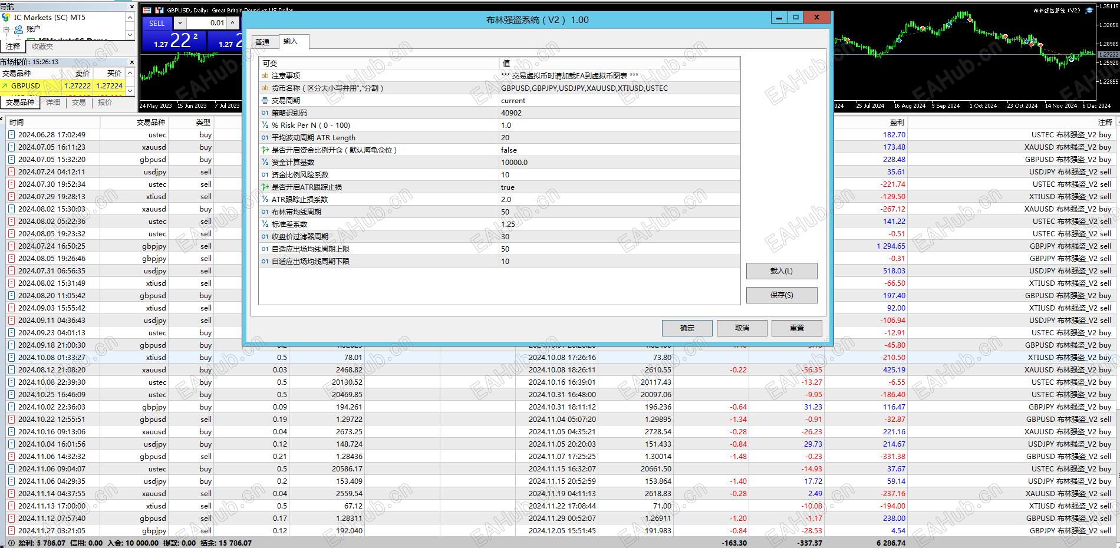The width and height of the screenshot is (1120, 548).
Task: Click the ½ icon beside ATR跟踪止损系数
Action: pos(265,200)
